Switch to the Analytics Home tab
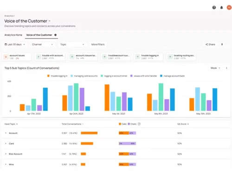 13,35
